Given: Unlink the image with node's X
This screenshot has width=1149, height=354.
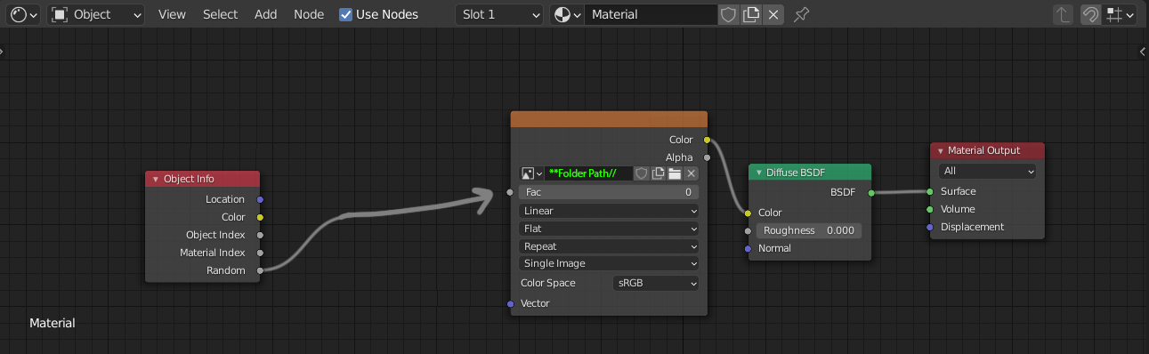Looking at the screenshot, I should [x=691, y=173].
